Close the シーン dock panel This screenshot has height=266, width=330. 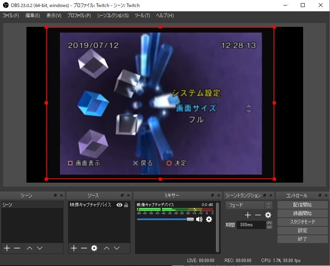tap(61, 196)
